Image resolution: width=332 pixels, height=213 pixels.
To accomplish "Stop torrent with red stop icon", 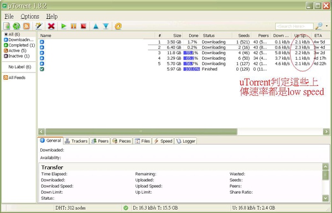I will pyautogui.click(x=84, y=26).
